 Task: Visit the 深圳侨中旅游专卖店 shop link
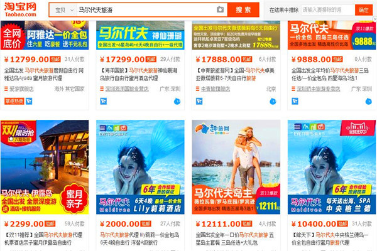pos(319,89)
